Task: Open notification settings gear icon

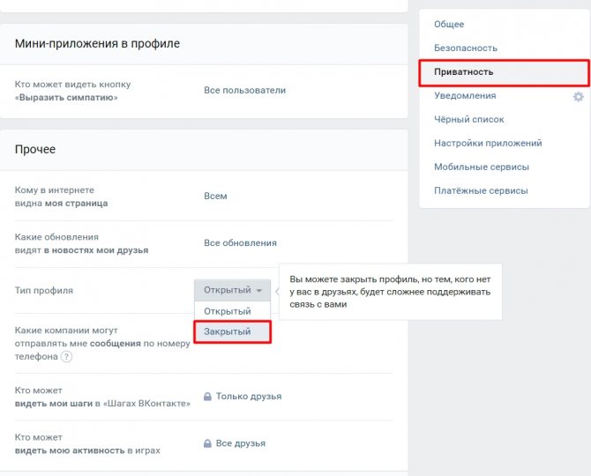Action: [x=578, y=97]
